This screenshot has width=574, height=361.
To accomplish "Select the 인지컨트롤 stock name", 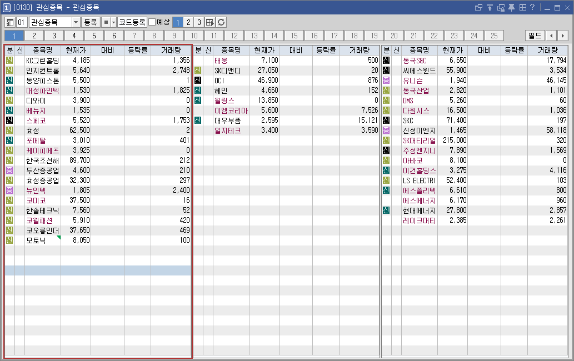I will click(x=42, y=70).
